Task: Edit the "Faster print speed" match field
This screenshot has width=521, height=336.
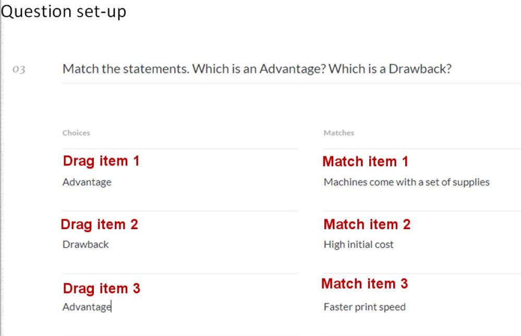Action: [364, 307]
